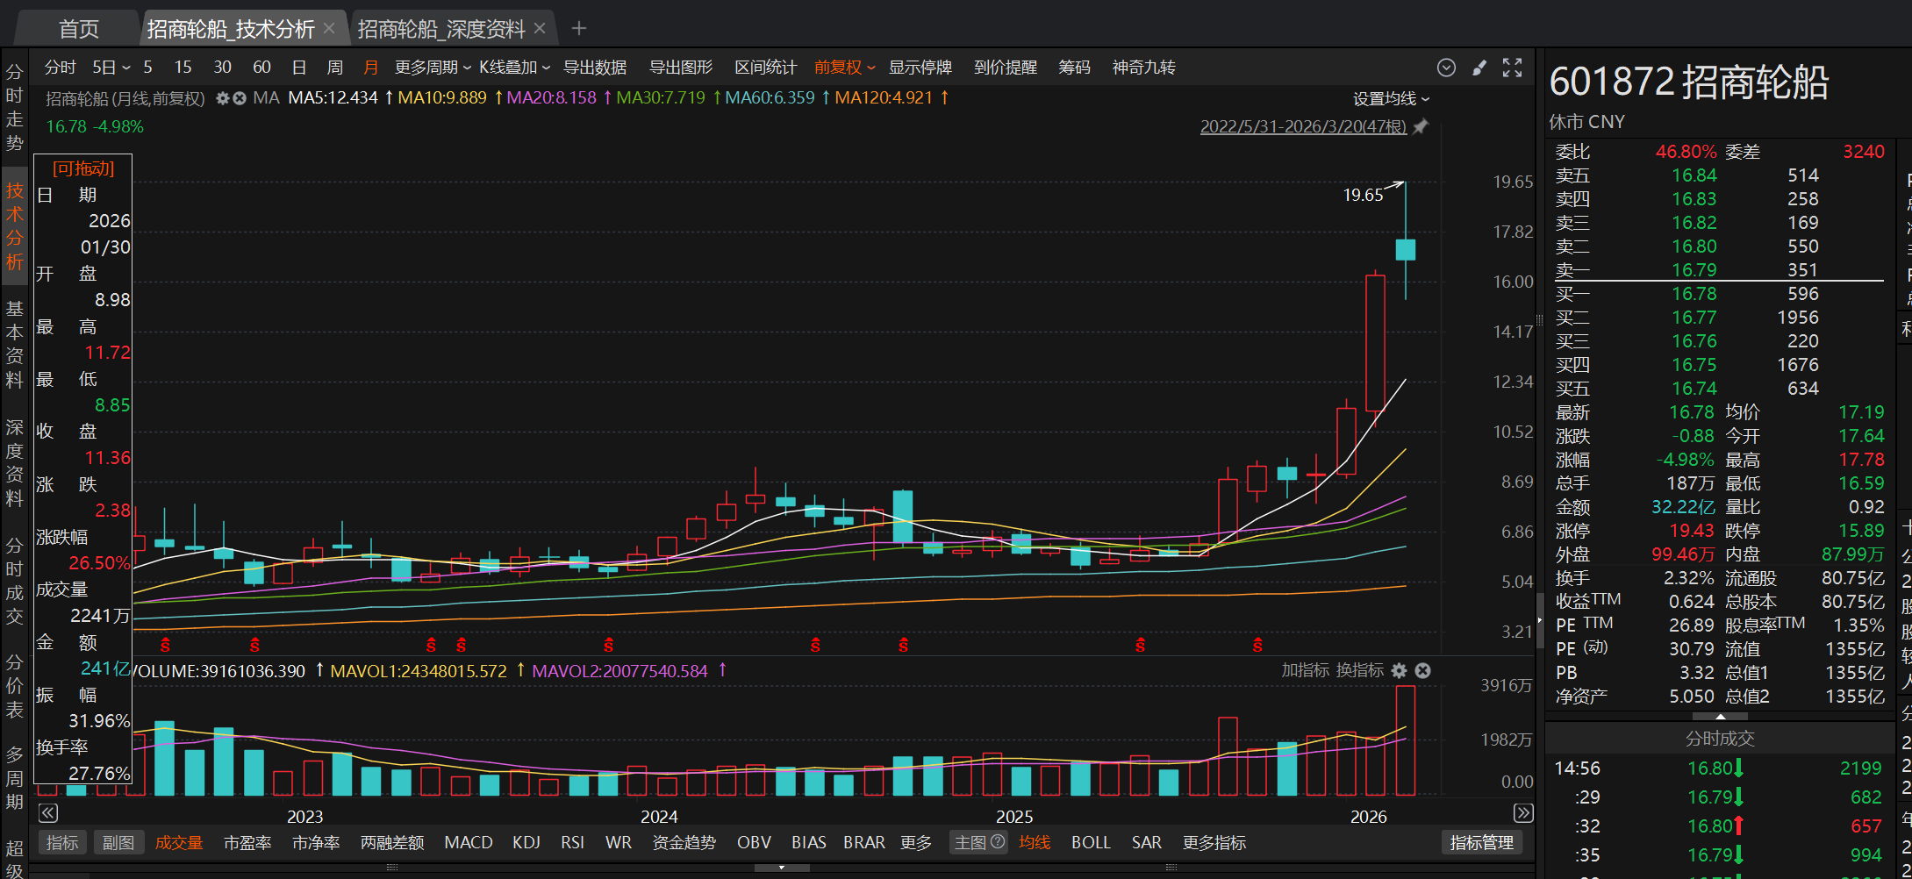
Task: Open the 前复权 adjustment dropdown
Action: pyautogui.click(x=844, y=68)
